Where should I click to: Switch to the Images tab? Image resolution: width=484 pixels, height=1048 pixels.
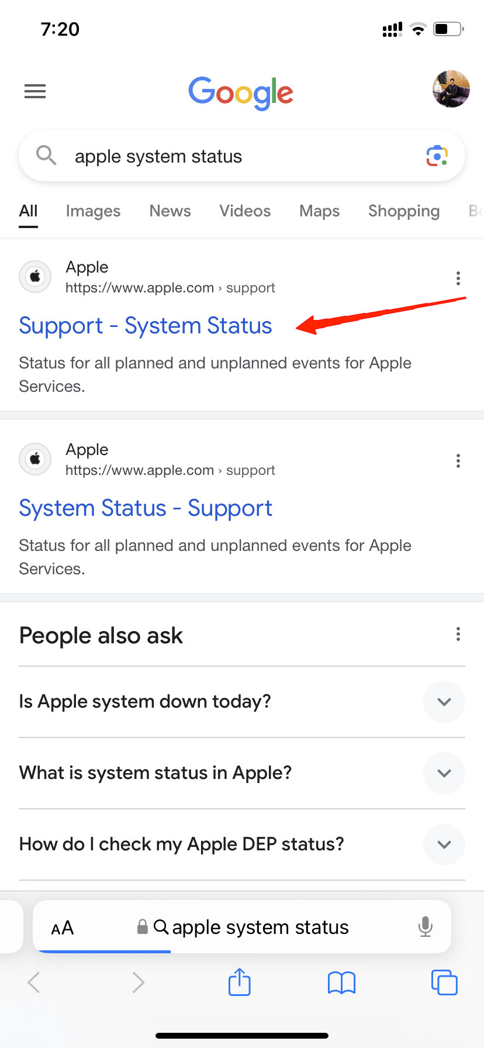93,211
